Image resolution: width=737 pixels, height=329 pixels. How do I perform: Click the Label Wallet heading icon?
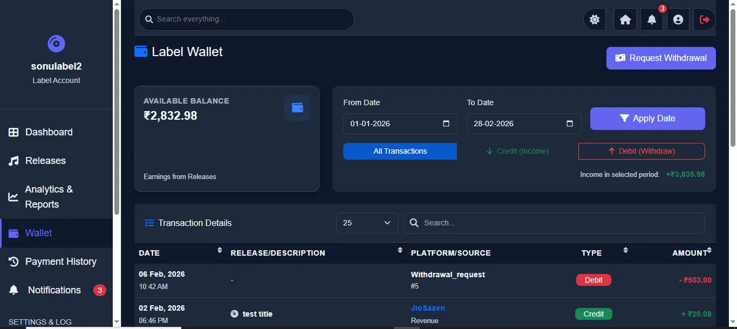[x=141, y=51]
